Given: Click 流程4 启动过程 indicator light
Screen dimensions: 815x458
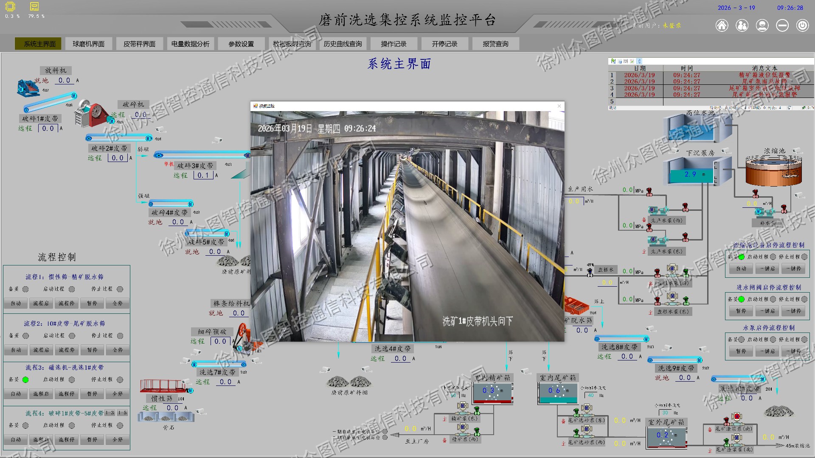Looking at the screenshot, I should pos(72,425).
